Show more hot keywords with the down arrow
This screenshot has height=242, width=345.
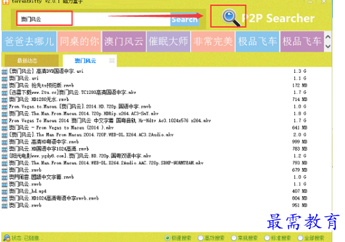pos(328,46)
